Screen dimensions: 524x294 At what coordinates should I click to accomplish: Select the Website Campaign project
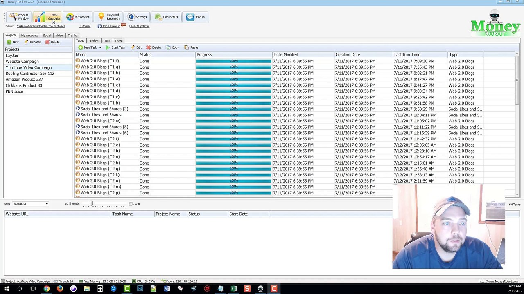tap(38, 62)
